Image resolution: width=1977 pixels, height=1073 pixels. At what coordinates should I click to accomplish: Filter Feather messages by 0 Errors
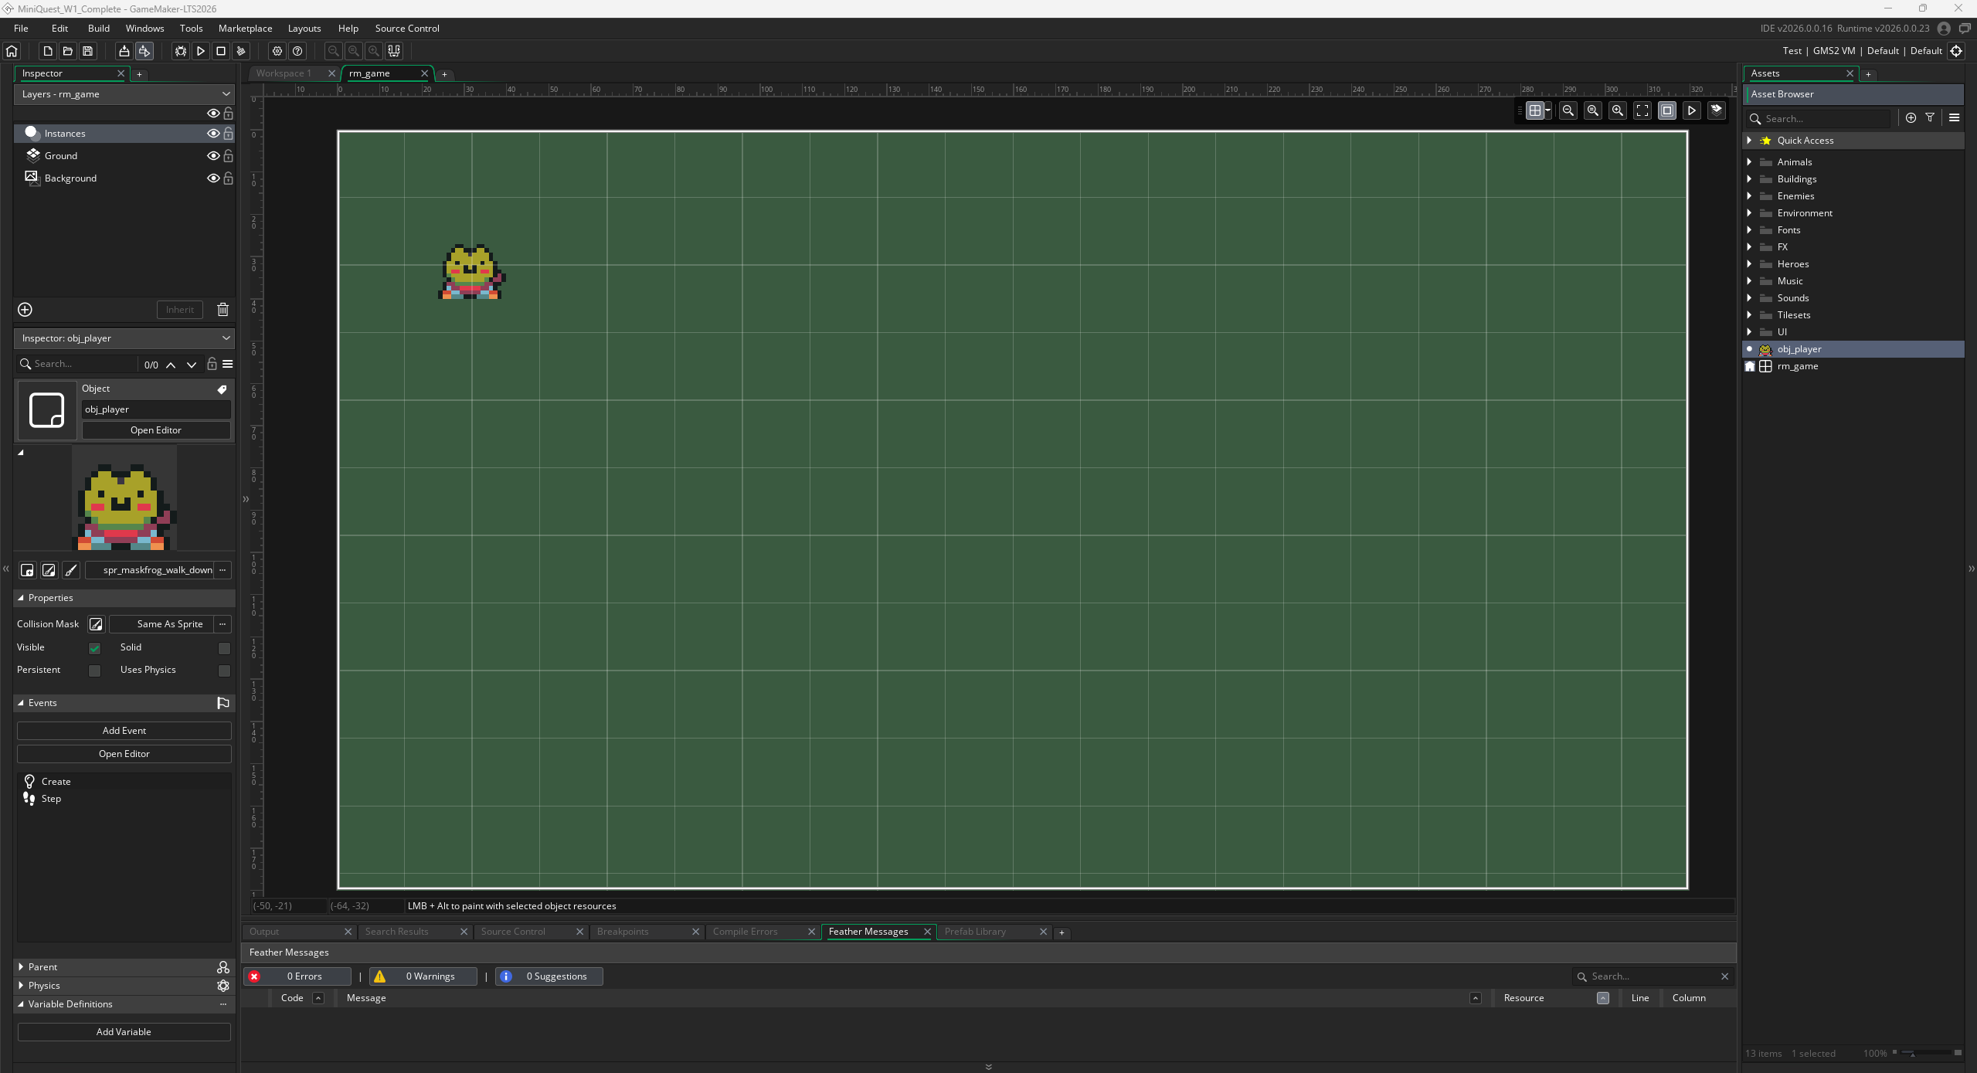pos(297,976)
